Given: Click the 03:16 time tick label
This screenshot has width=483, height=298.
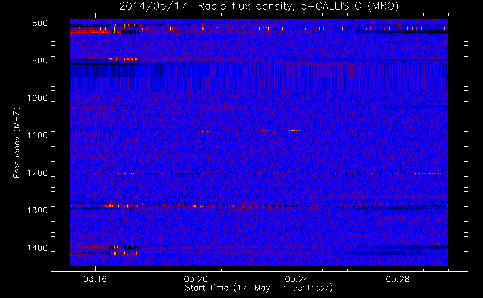Looking at the screenshot, I should [x=95, y=279].
